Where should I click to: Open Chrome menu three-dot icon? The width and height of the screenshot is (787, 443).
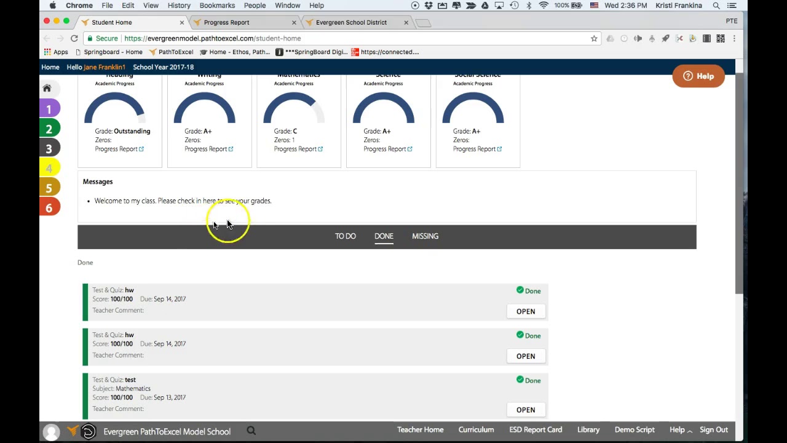click(734, 38)
